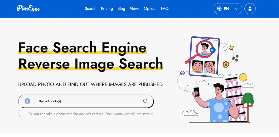Click the magnifier search icon
279x137 pixels.
pyautogui.click(x=145, y=101)
